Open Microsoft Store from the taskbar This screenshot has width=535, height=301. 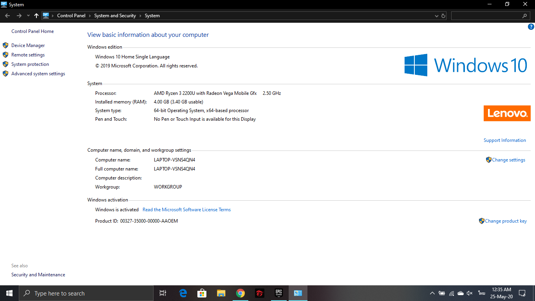point(202,293)
